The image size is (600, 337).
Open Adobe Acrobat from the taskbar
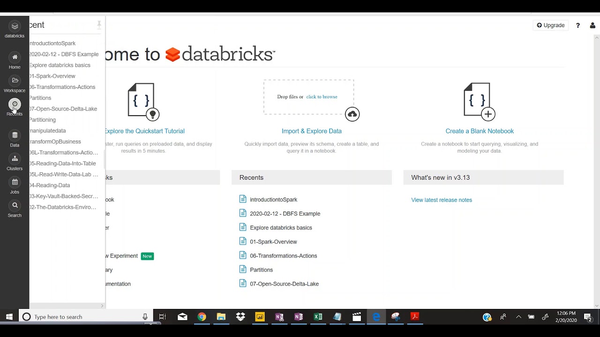tap(415, 317)
